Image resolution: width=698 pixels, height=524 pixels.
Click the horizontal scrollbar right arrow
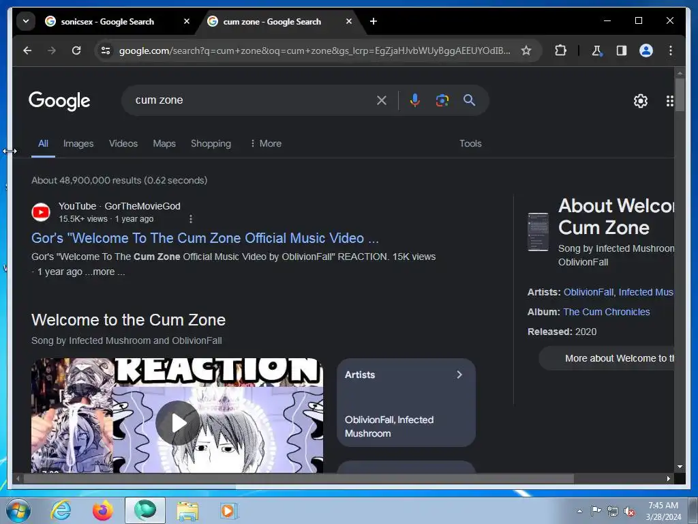pyautogui.click(x=668, y=478)
